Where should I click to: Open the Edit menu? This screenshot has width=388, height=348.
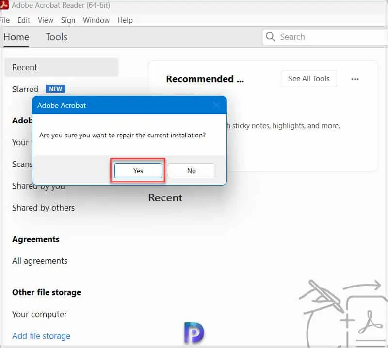[24, 20]
